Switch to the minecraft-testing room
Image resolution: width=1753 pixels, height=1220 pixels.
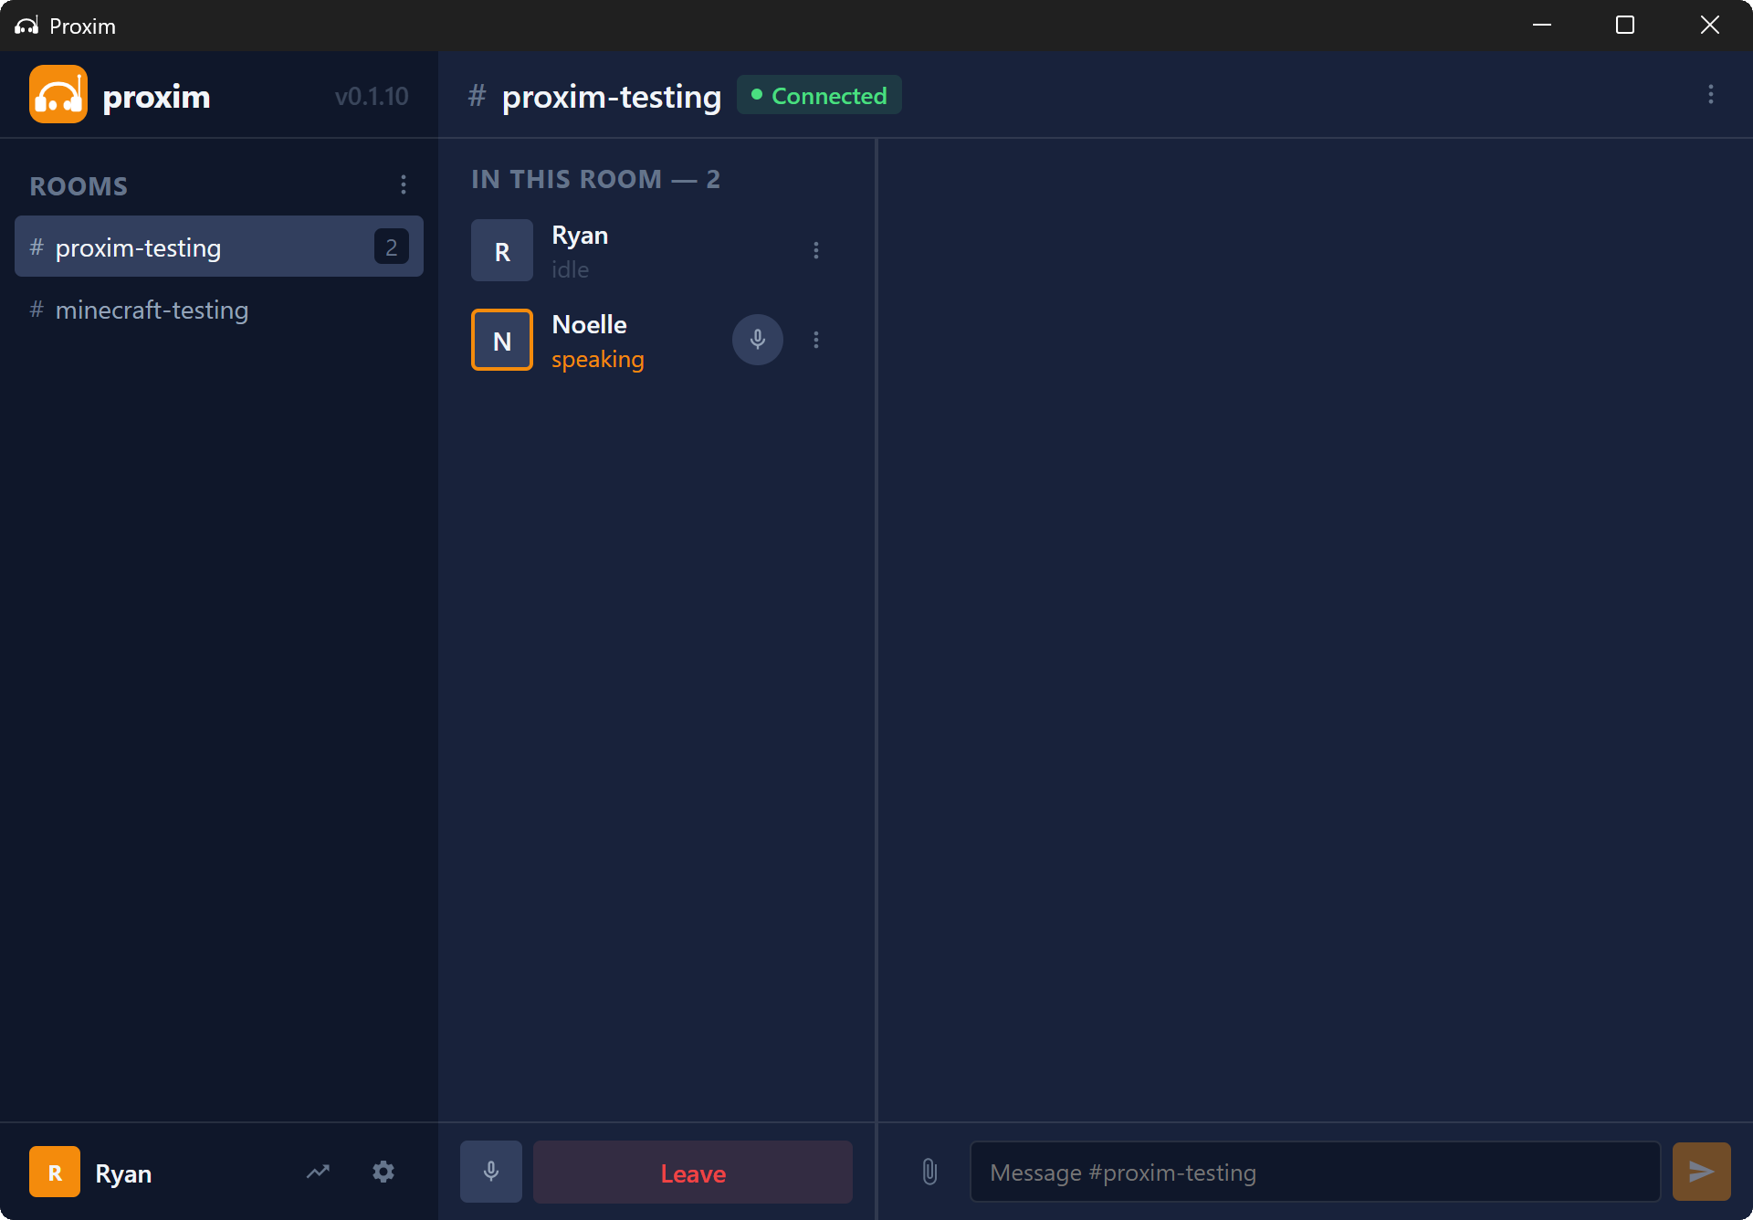click(x=150, y=310)
